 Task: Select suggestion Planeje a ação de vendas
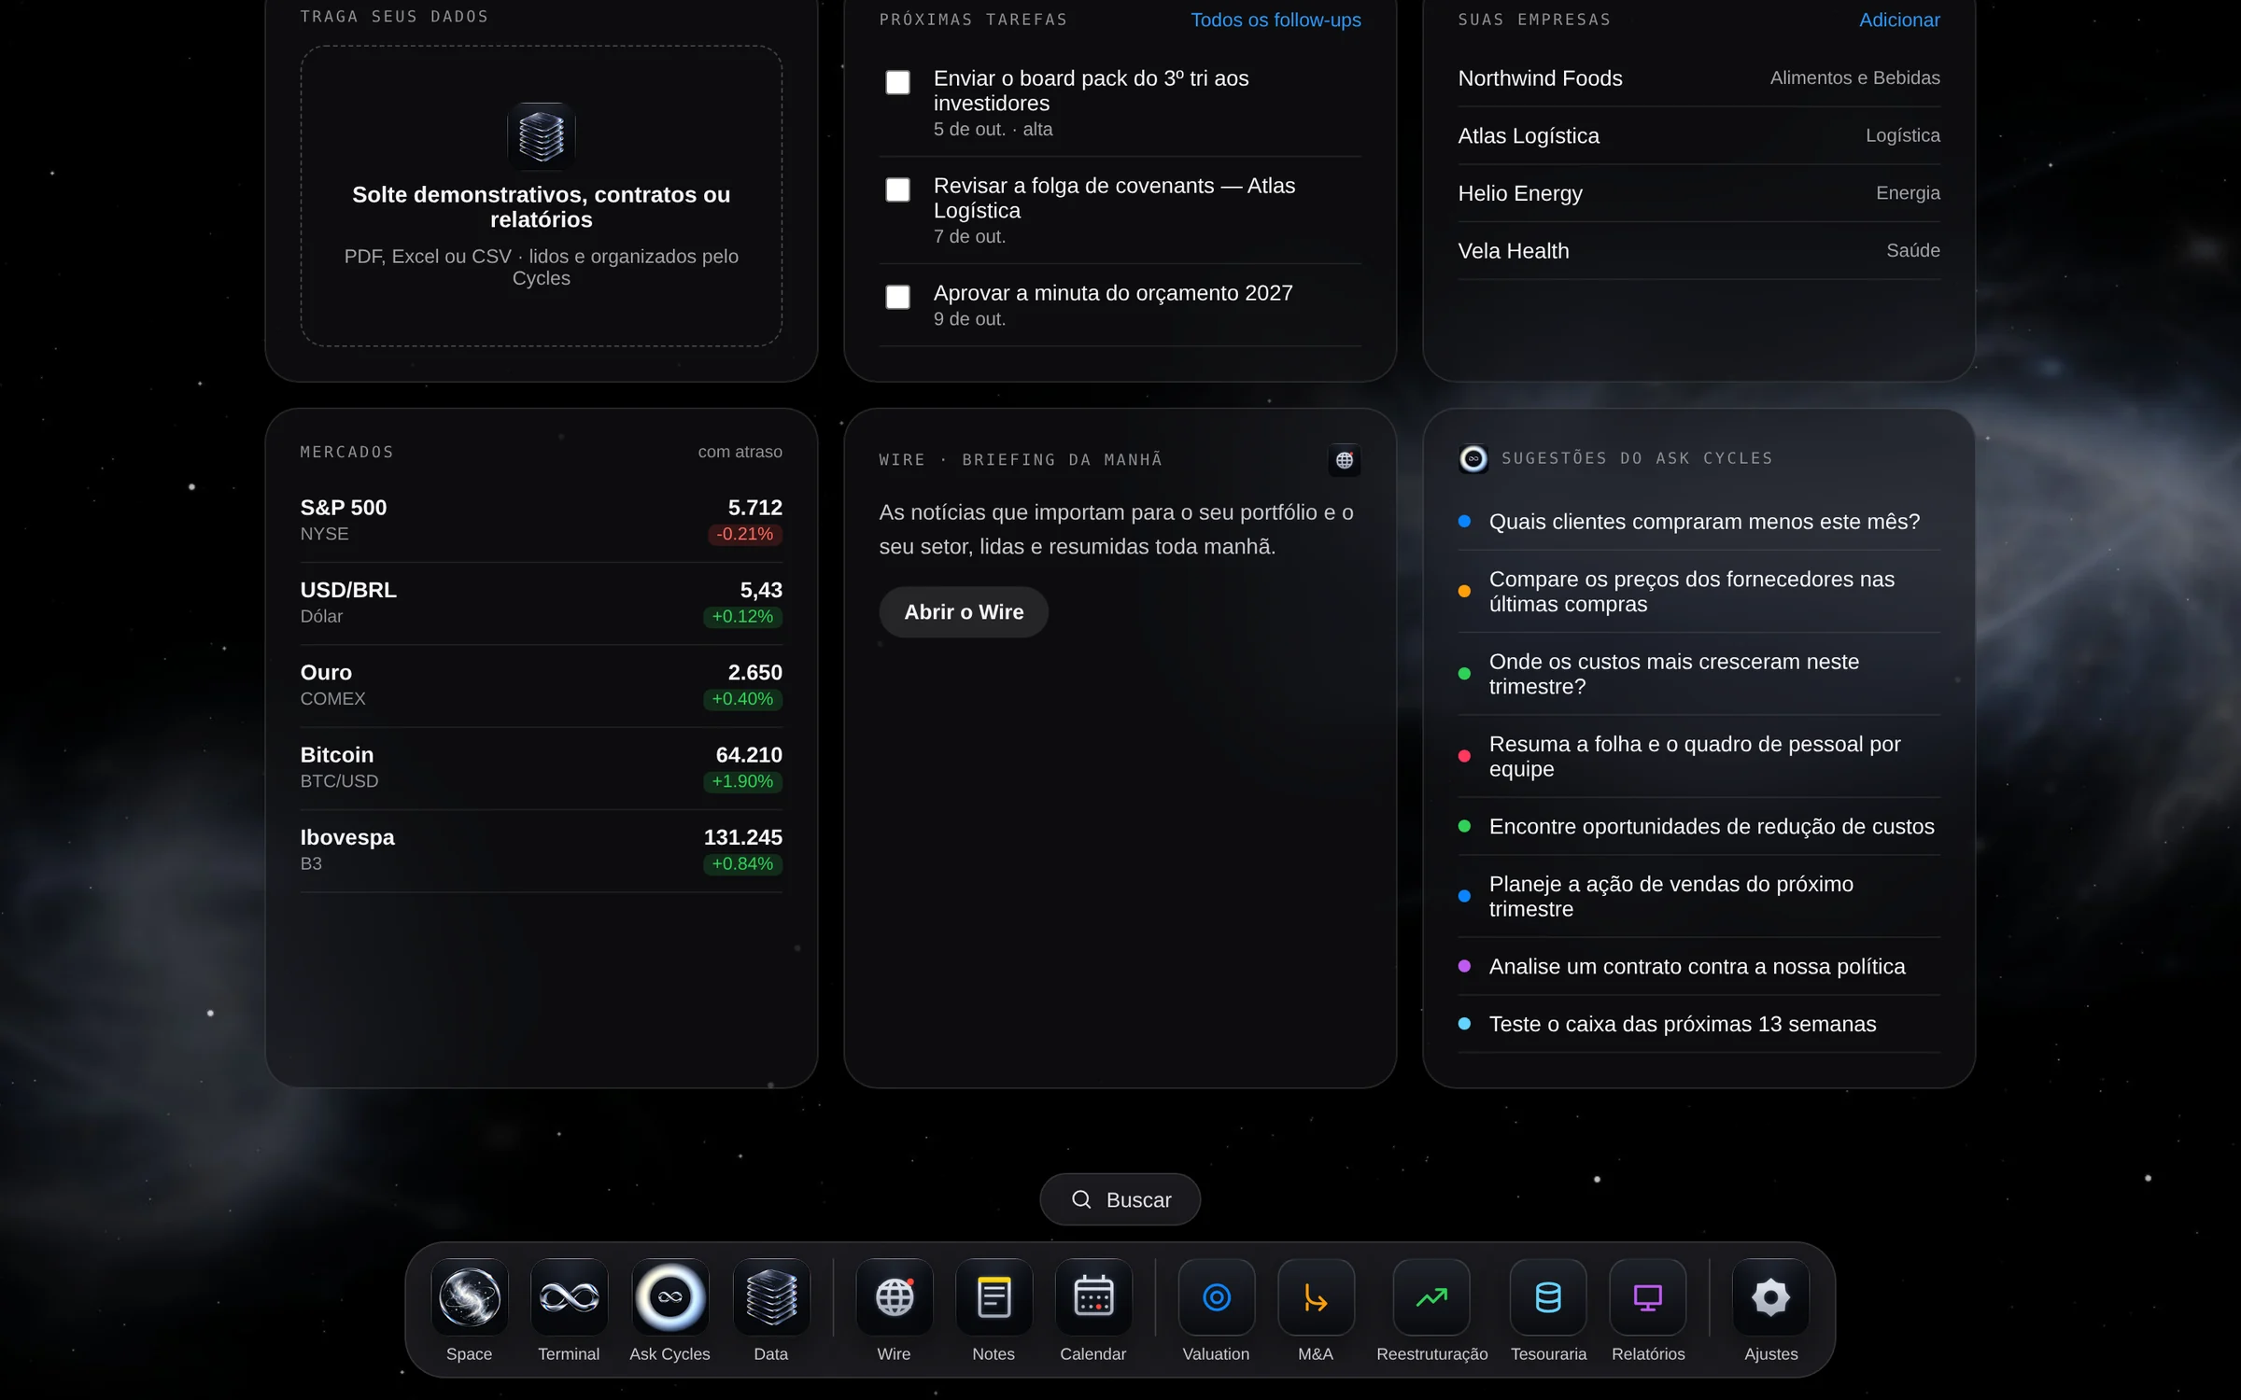coord(1698,896)
